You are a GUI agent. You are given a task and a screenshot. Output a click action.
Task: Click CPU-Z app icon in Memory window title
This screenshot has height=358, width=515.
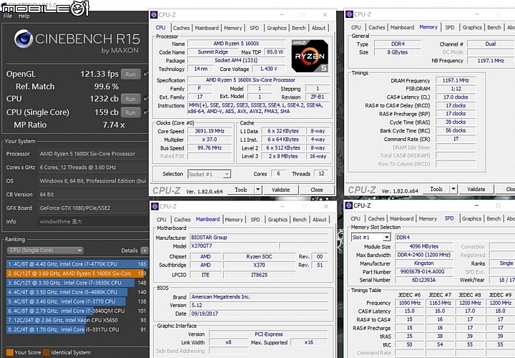click(350, 14)
